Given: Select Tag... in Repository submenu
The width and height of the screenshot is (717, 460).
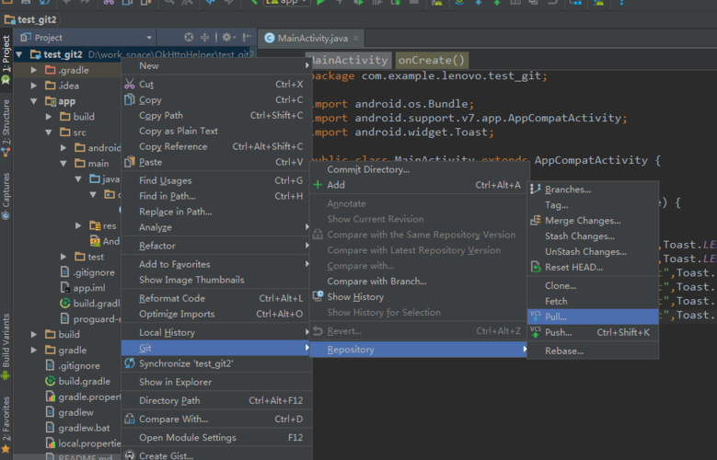Looking at the screenshot, I should (x=593, y=205).
